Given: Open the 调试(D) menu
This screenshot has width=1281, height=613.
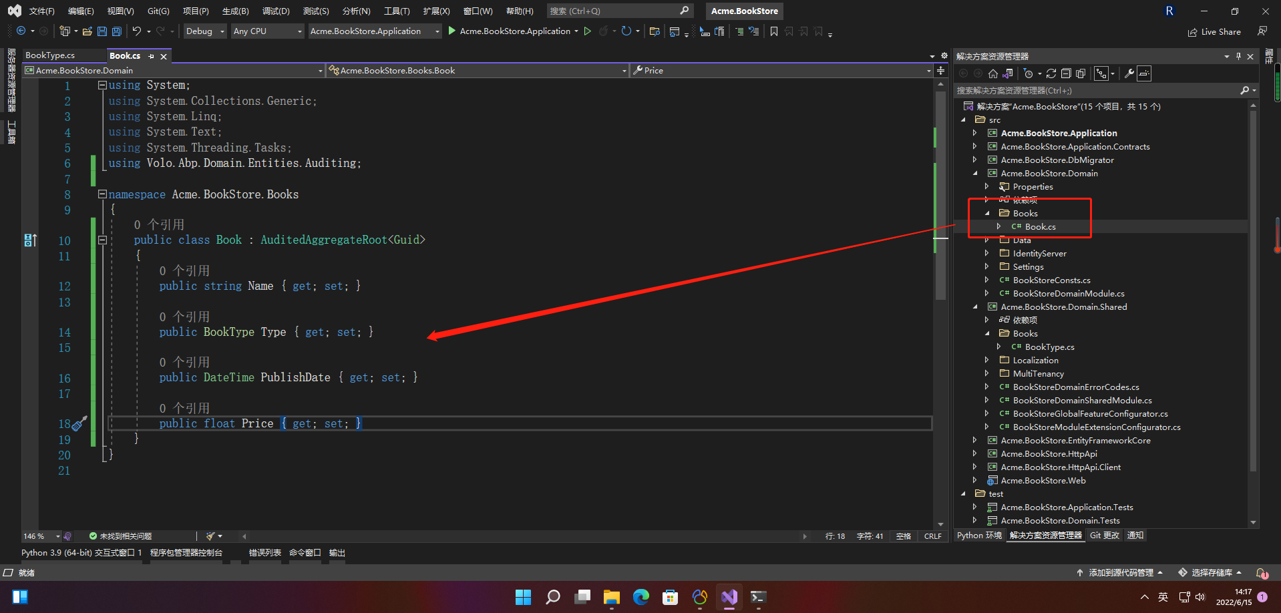Looking at the screenshot, I should (276, 11).
